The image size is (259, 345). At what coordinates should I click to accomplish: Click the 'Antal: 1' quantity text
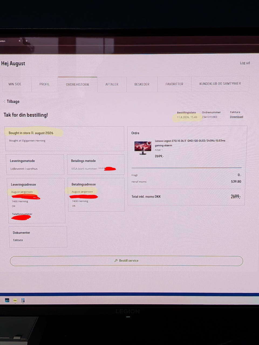pyautogui.click(x=159, y=150)
